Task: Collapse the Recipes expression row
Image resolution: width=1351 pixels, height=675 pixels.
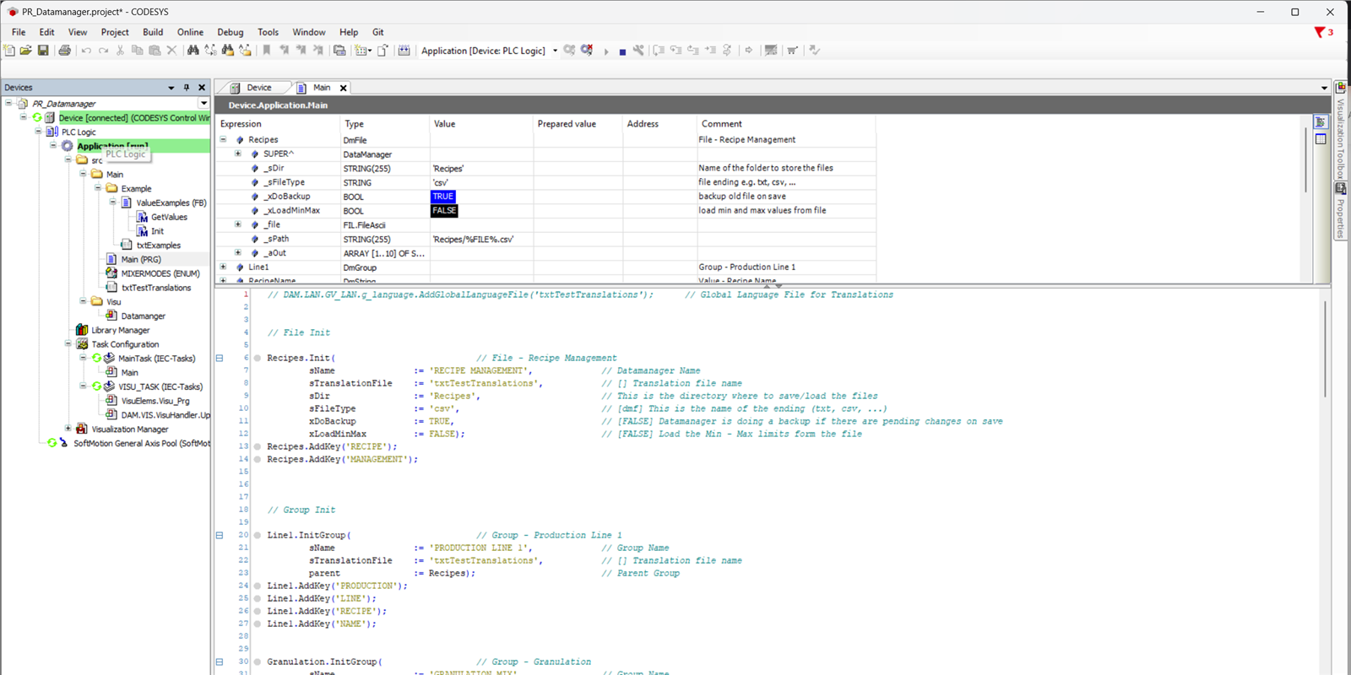Action: click(x=224, y=139)
